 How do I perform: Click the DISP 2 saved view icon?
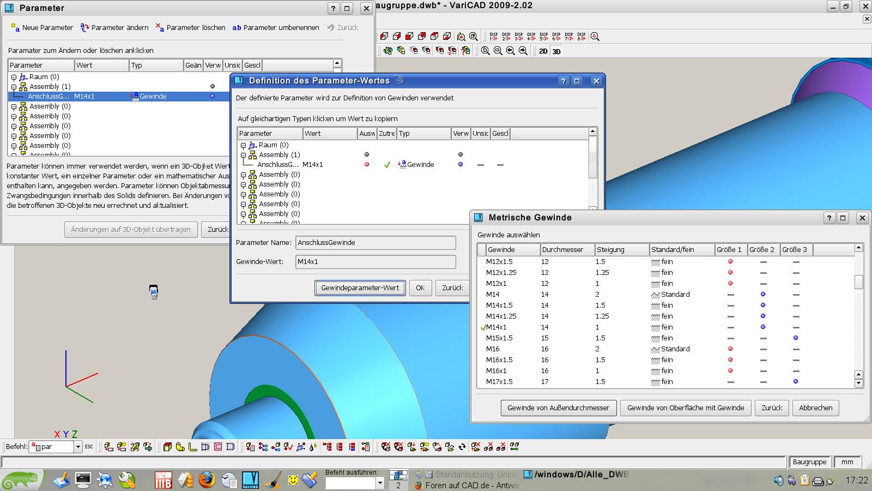coord(506,37)
